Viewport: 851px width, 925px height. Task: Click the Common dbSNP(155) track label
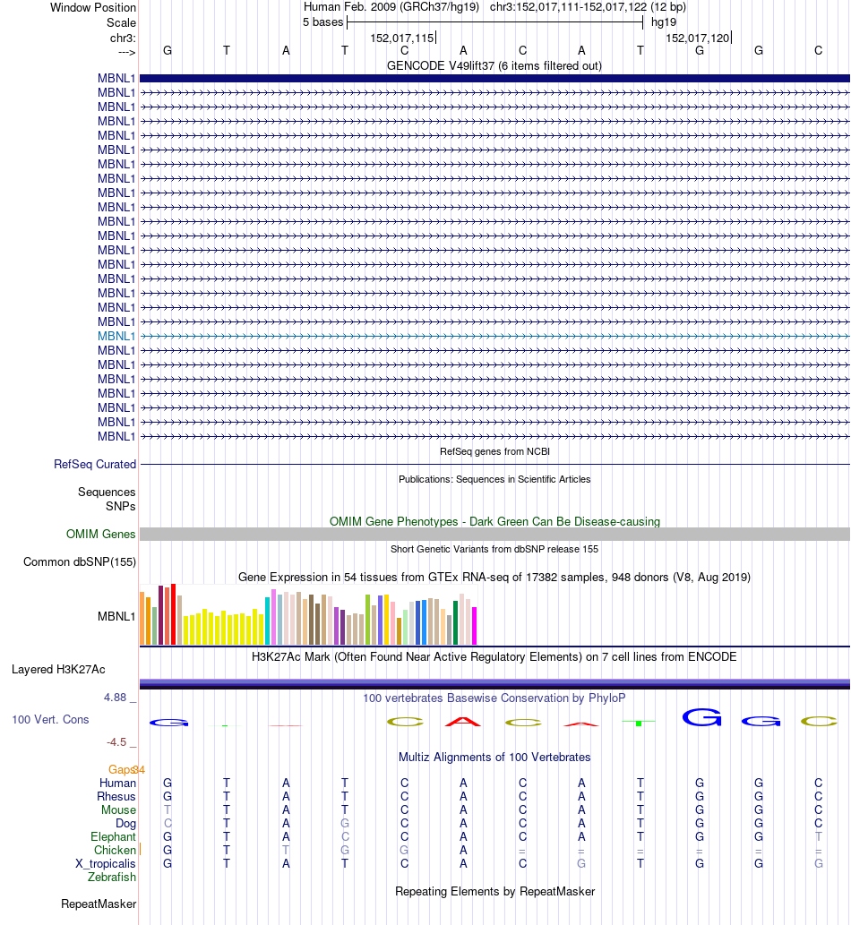pos(80,561)
